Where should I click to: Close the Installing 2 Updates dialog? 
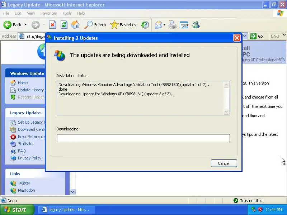237,38
